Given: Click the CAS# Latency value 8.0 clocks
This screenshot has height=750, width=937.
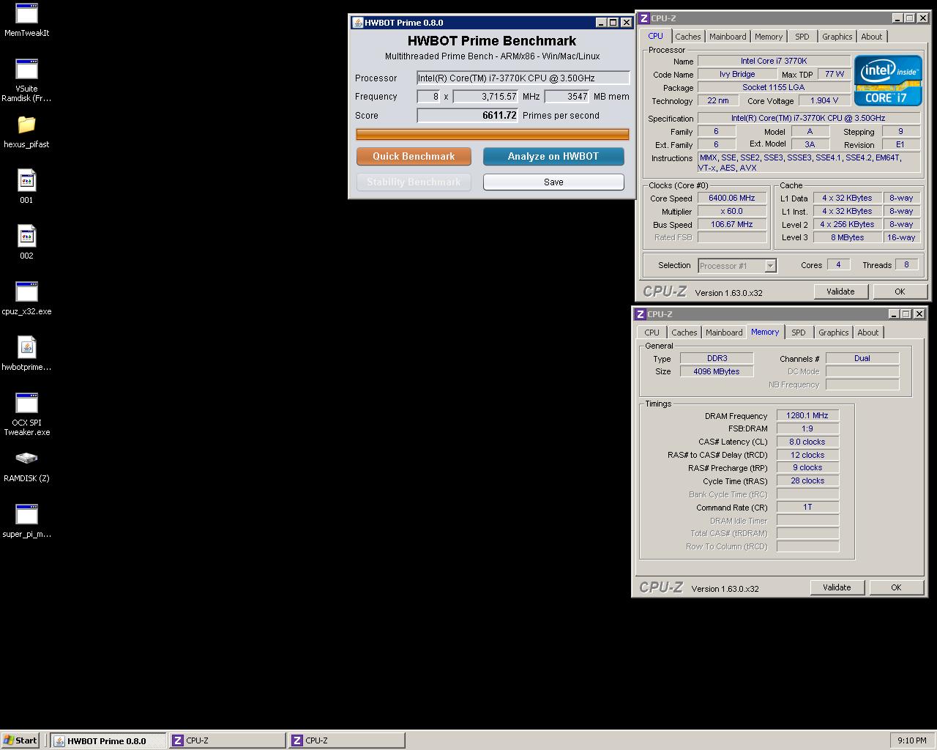Looking at the screenshot, I should (x=807, y=442).
